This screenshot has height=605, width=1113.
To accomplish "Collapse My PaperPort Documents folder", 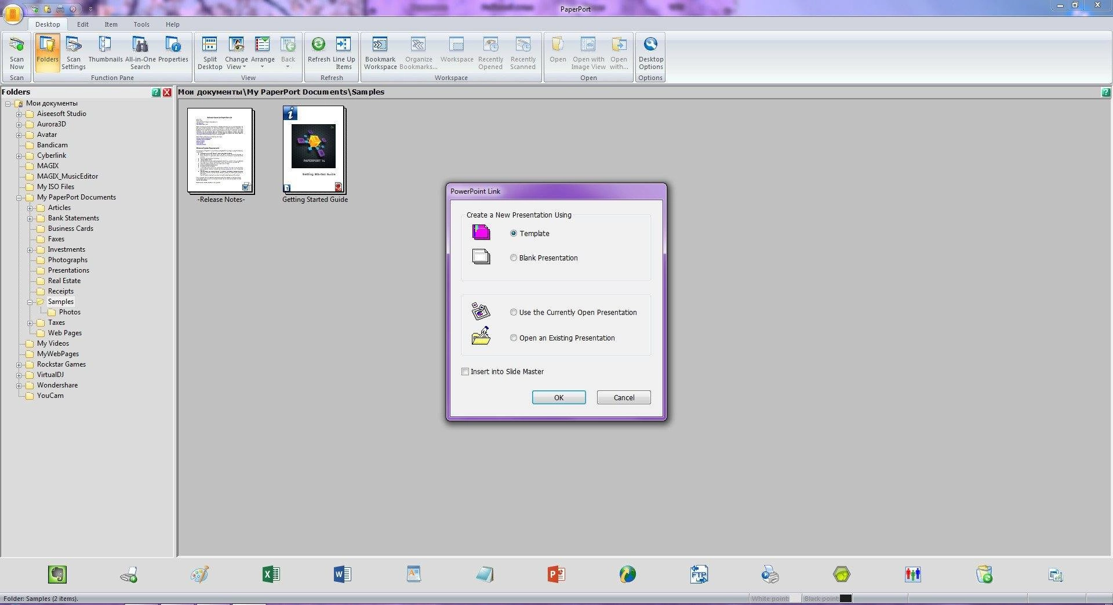I will (19, 198).
